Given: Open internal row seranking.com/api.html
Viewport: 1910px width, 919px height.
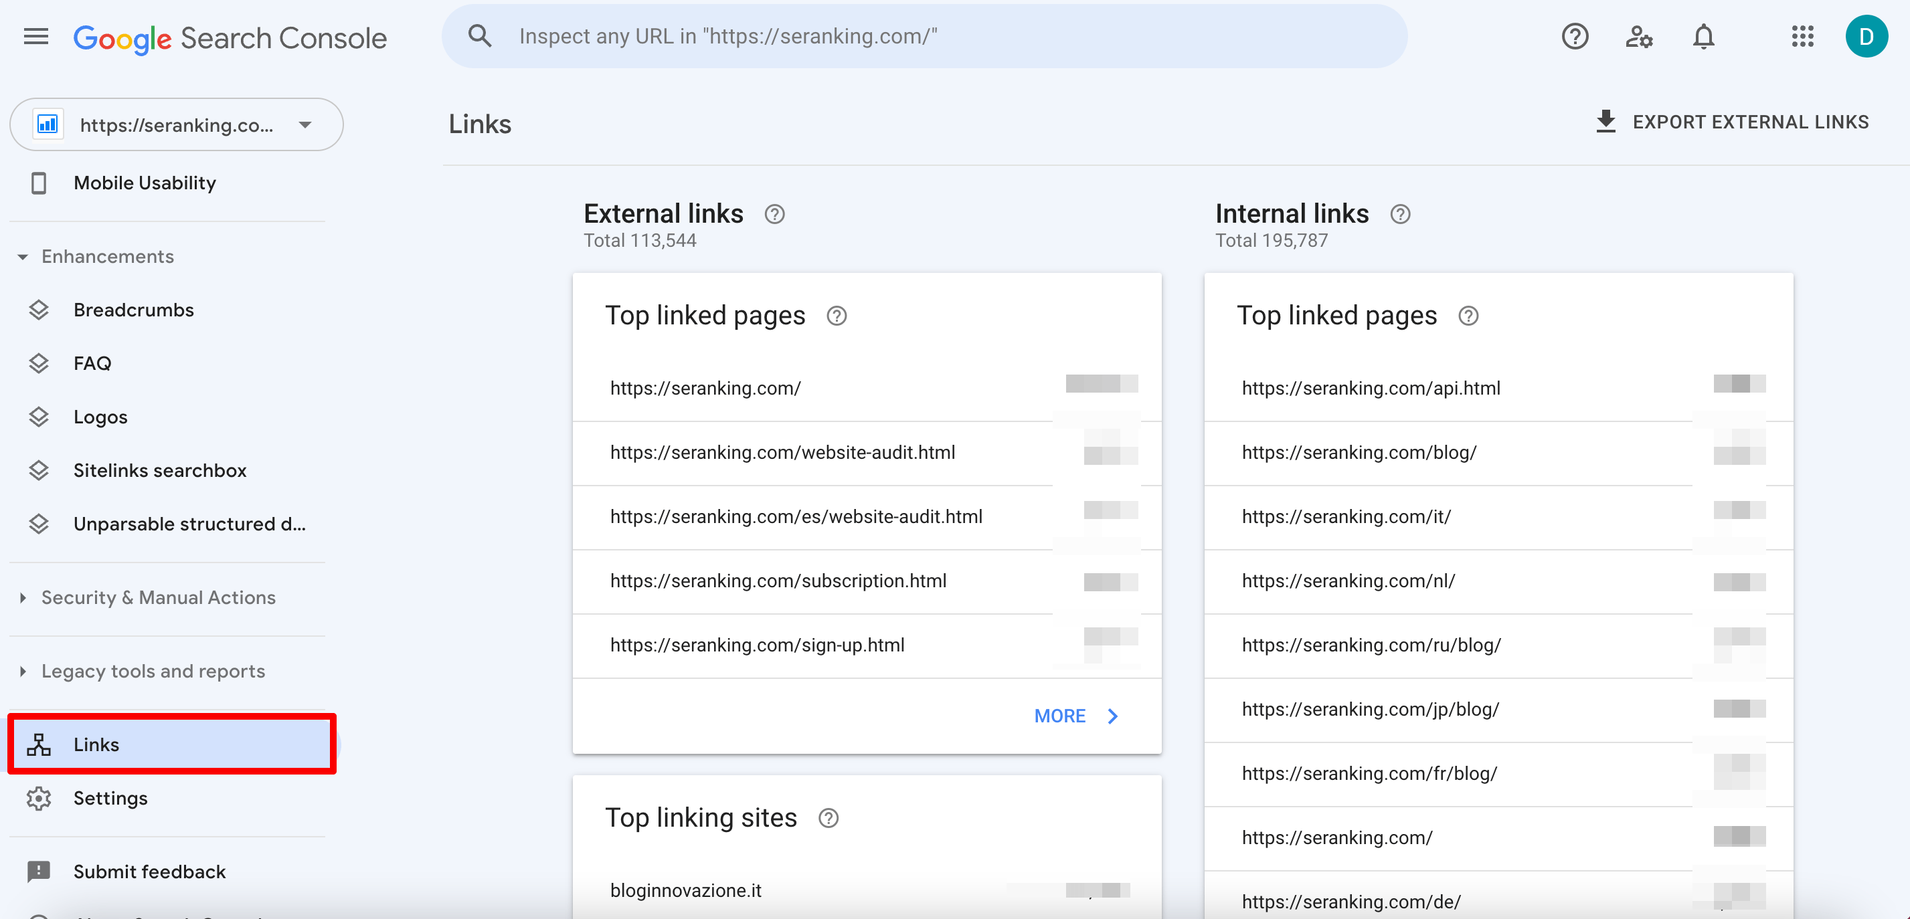Looking at the screenshot, I should coord(1498,389).
